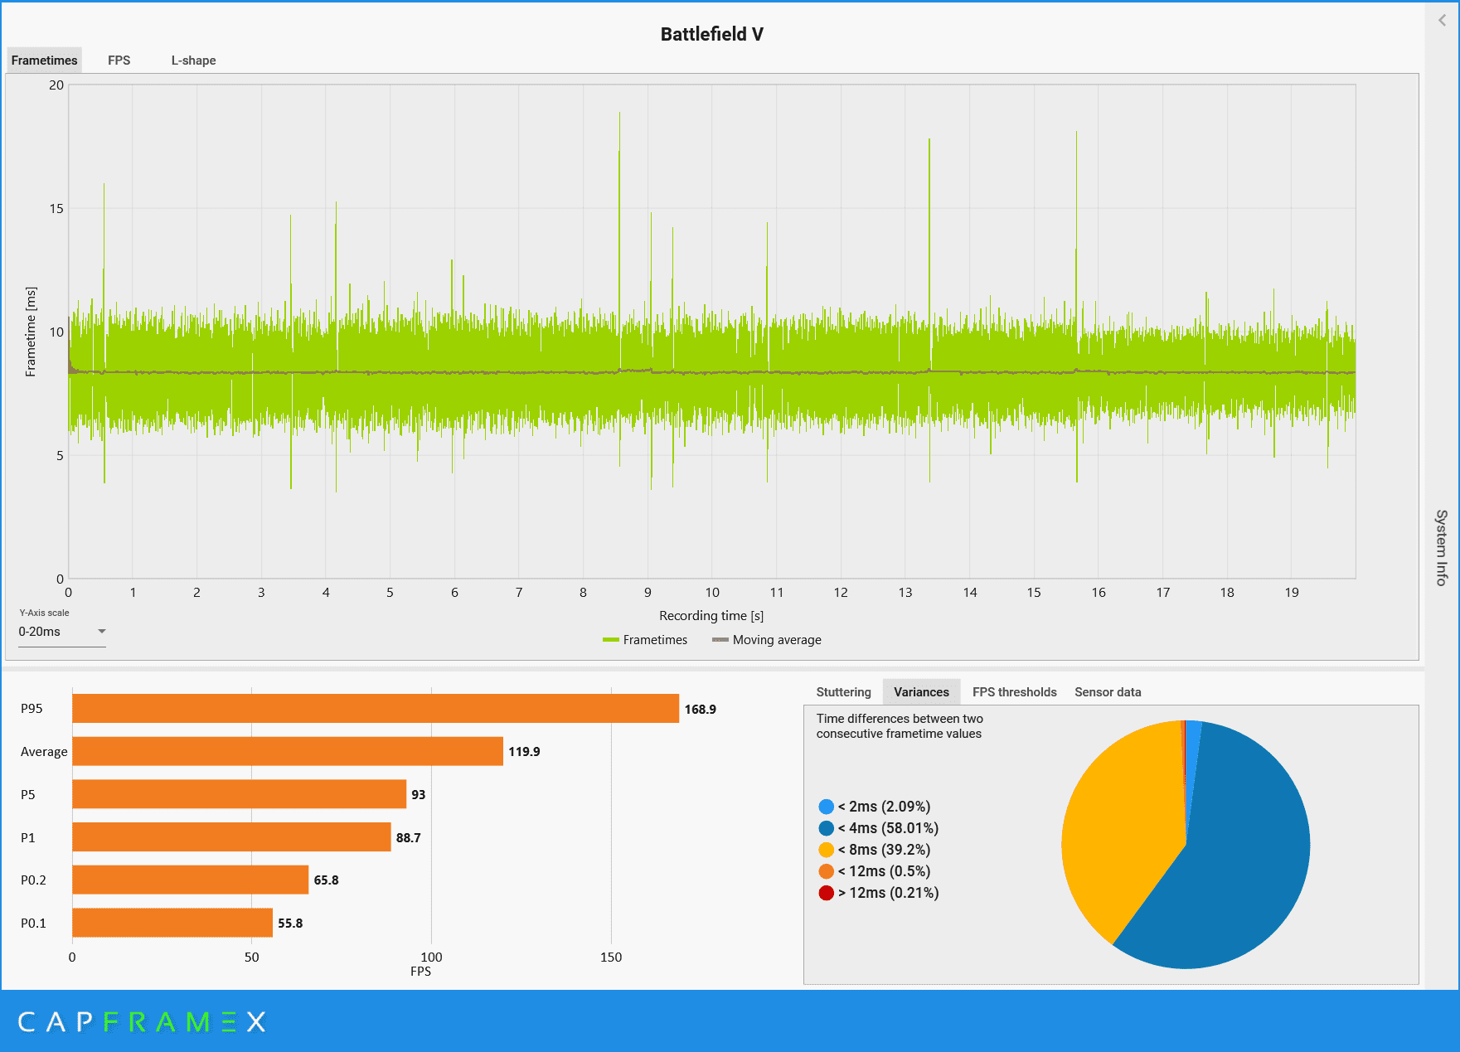Click the 55.8 value label
The image size is (1460, 1052).
(x=290, y=924)
